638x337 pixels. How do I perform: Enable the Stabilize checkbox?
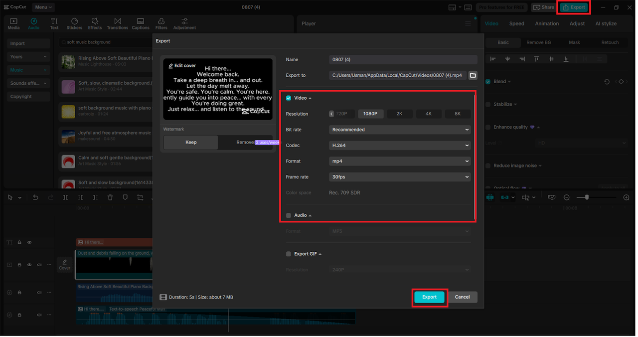[x=488, y=104]
